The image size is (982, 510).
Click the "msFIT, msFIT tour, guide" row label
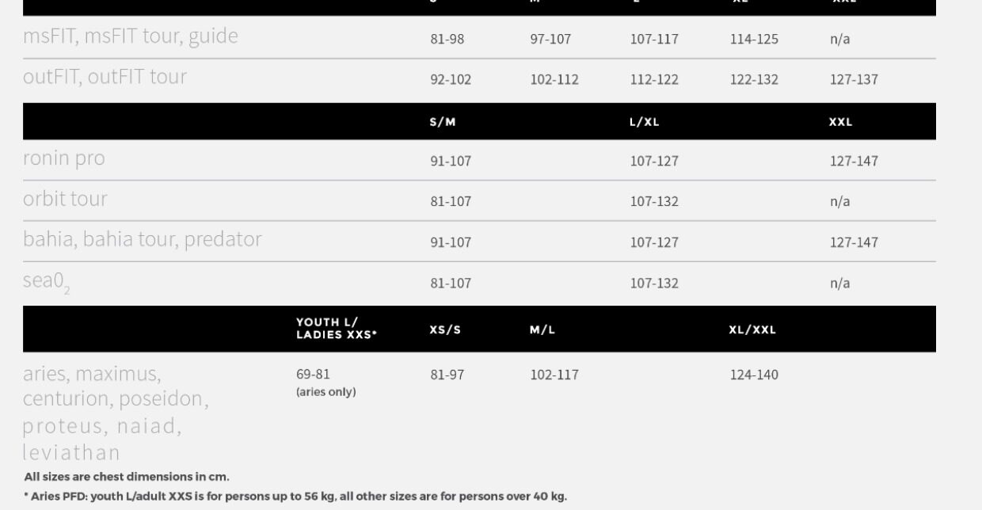130,36
